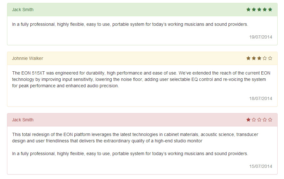Open the Johnnie Walker reviewer name
The width and height of the screenshot is (284, 179).
[x=27, y=58]
